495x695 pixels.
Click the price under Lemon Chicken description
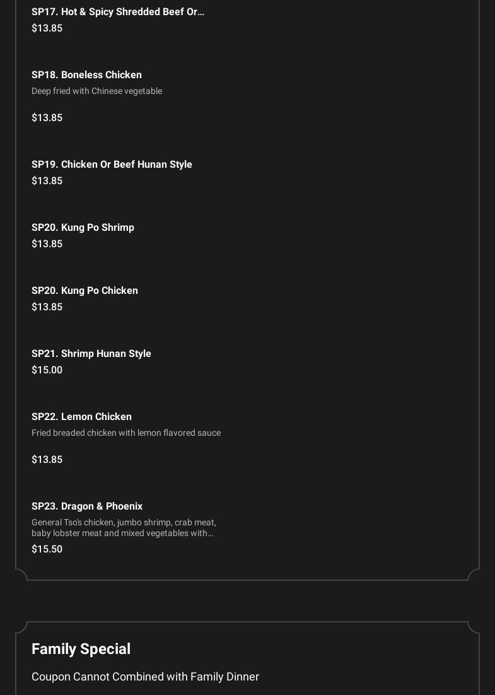point(47,460)
